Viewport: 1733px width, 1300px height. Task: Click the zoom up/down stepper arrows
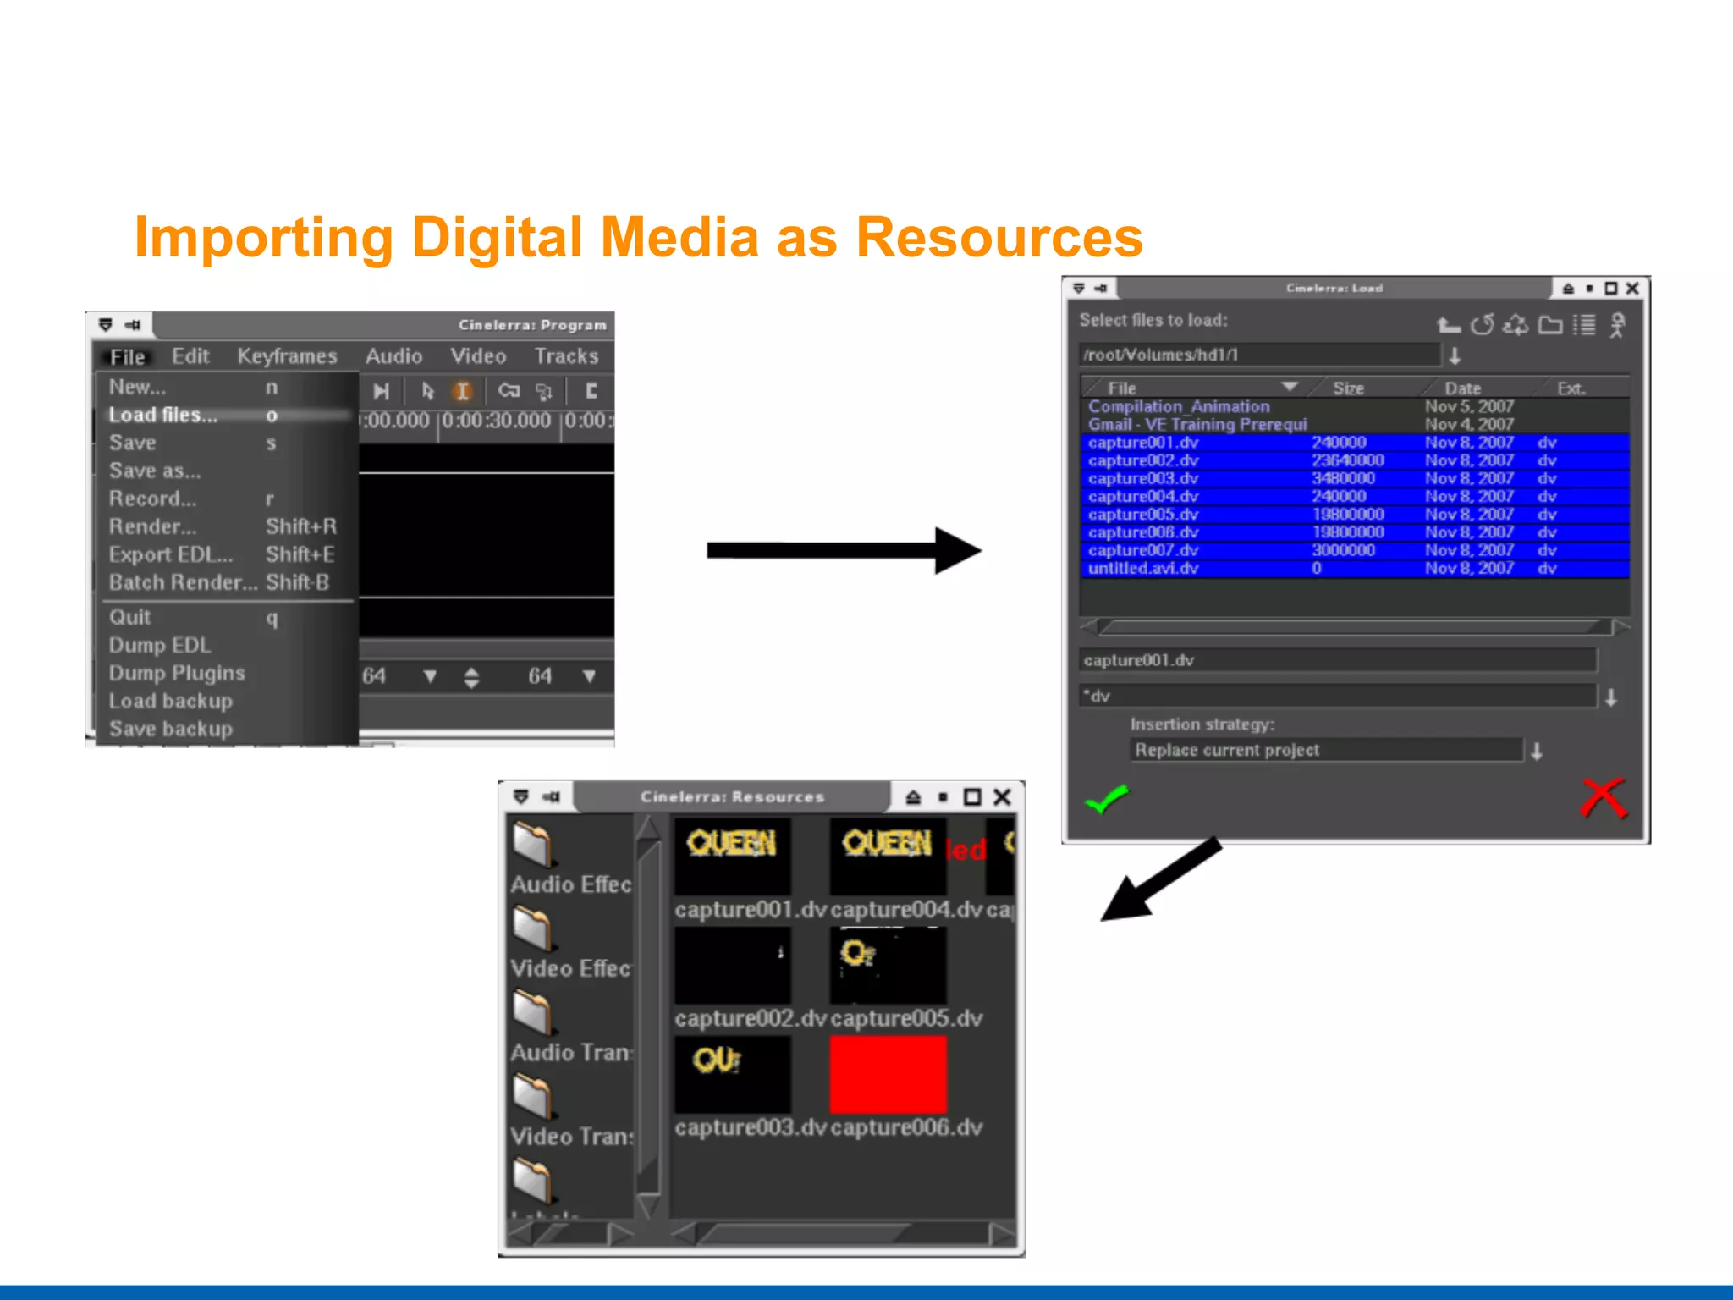(x=471, y=677)
